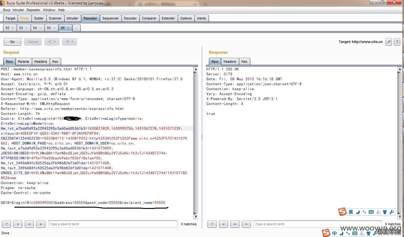Click response search term input field
The height and width of the screenshot is (237, 404).
(x=318, y=224)
